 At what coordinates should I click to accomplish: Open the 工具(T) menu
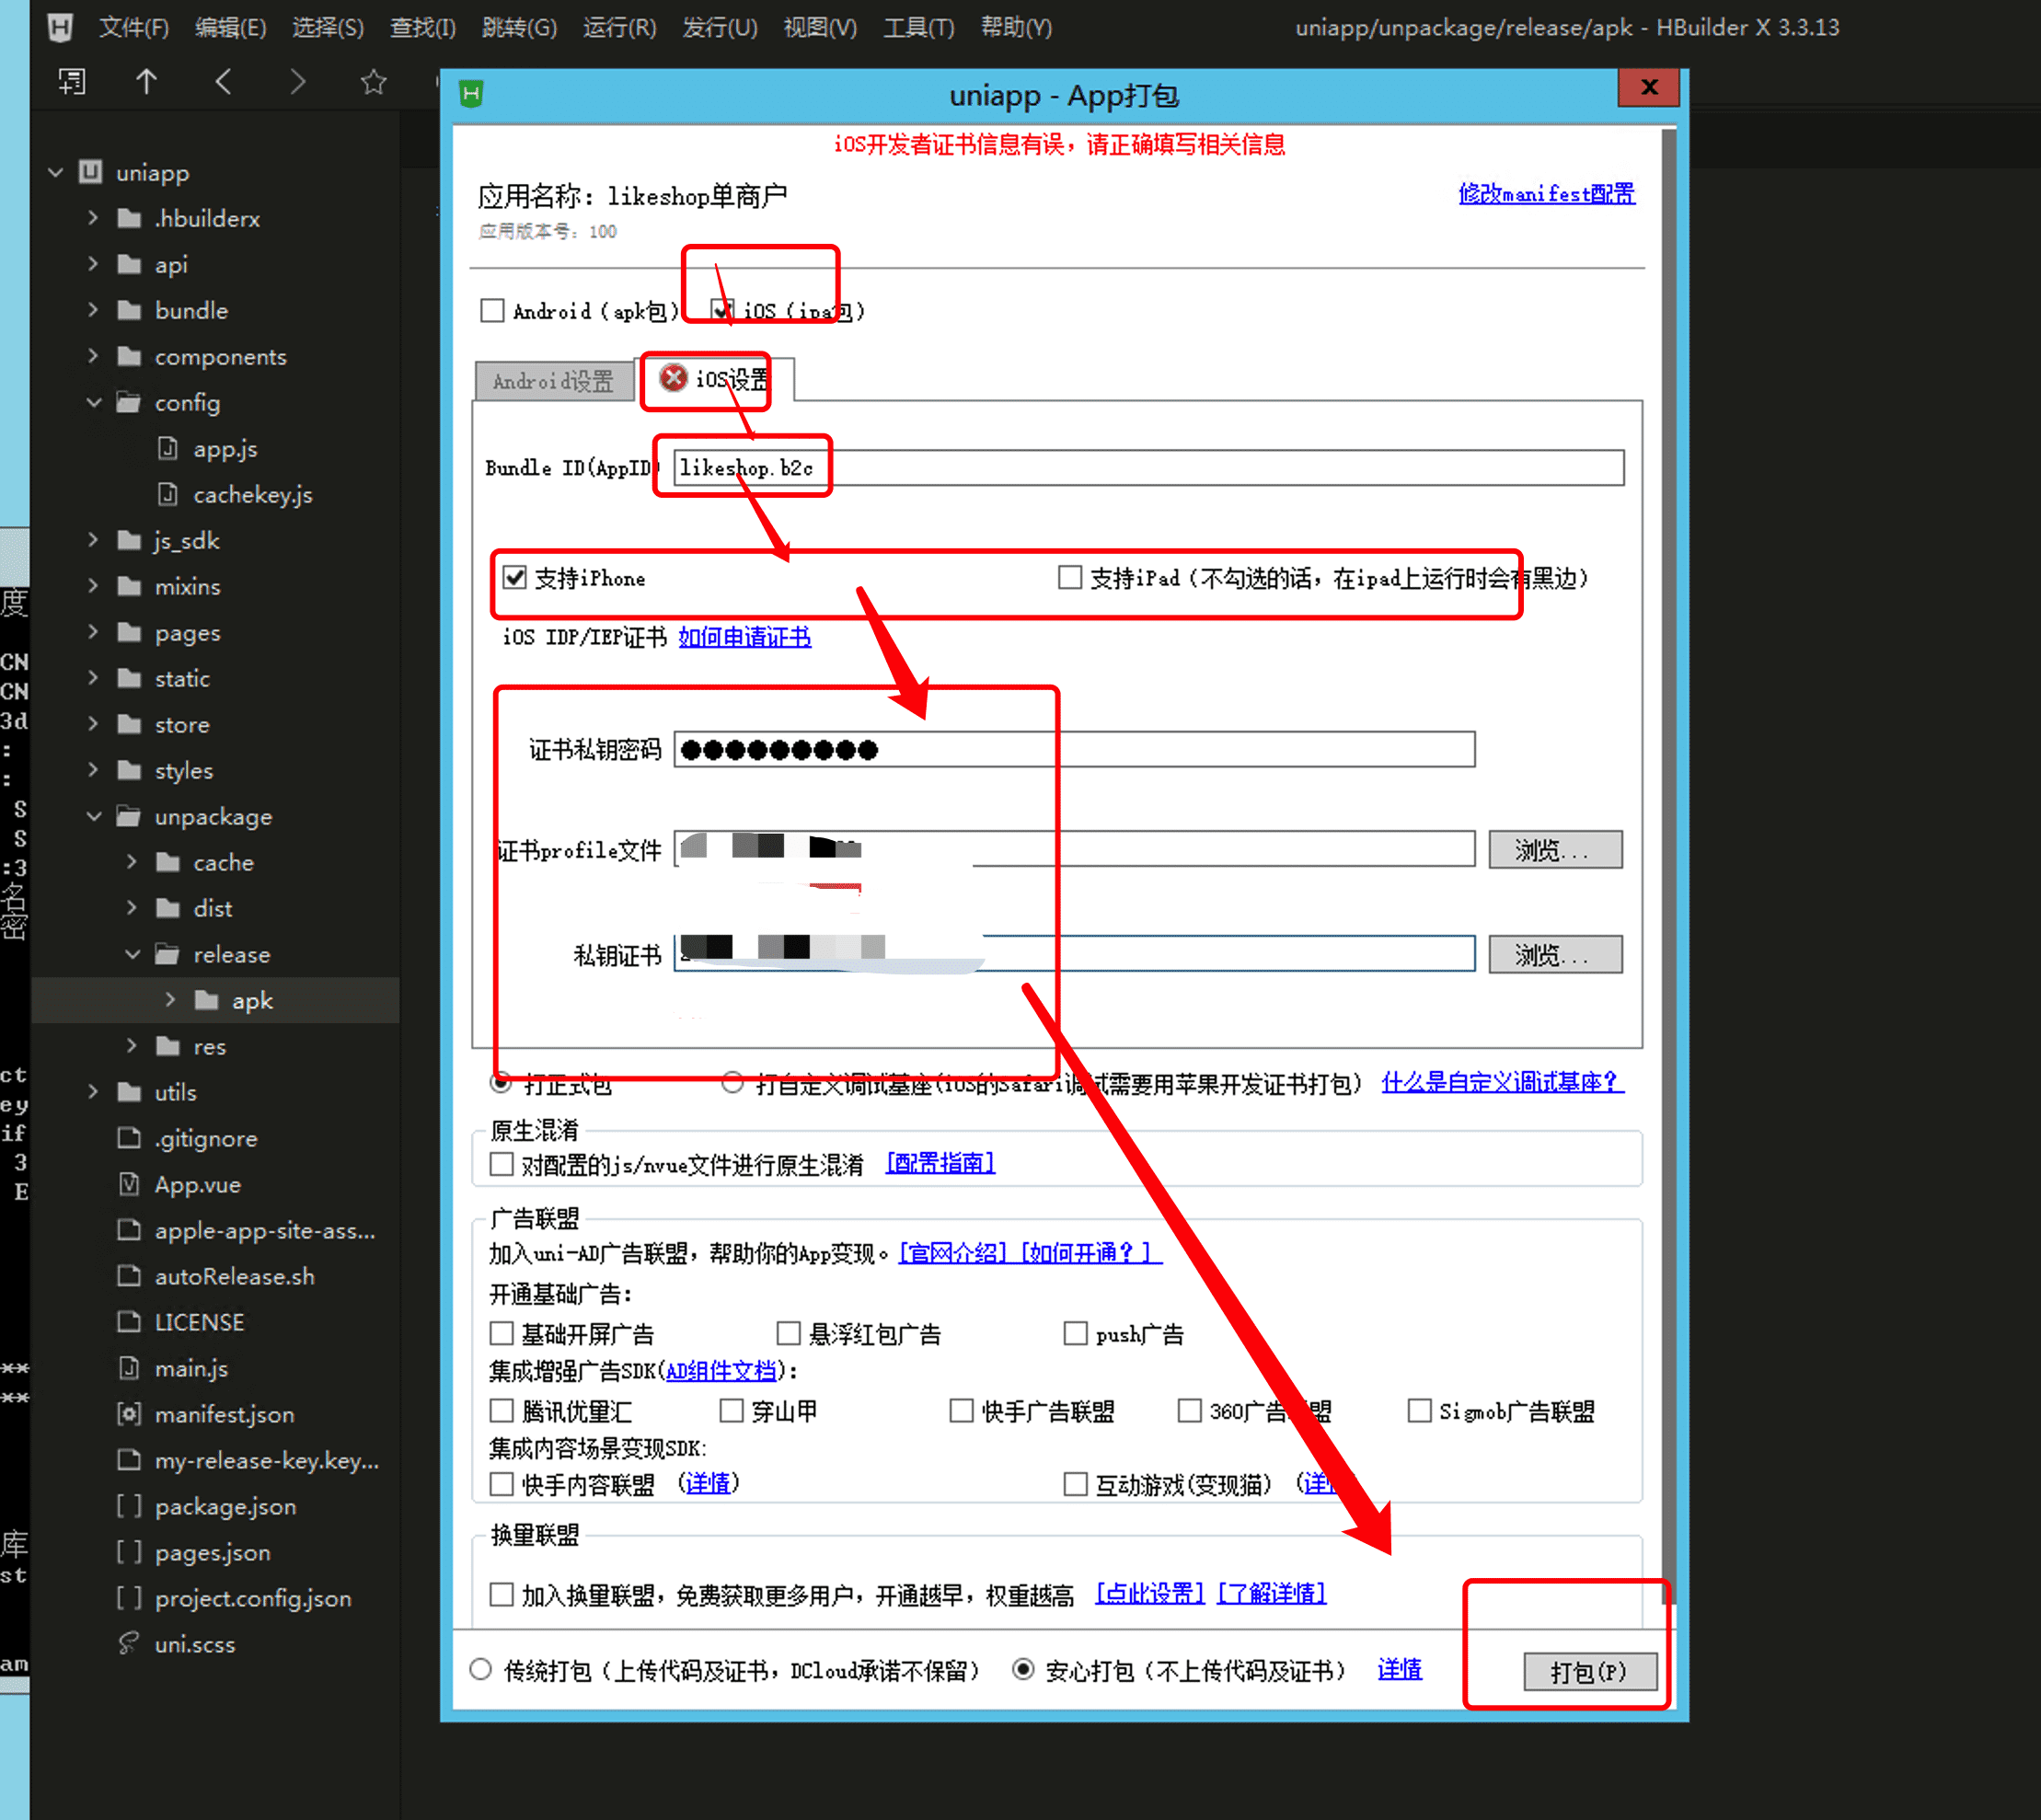(x=918, y=27)
